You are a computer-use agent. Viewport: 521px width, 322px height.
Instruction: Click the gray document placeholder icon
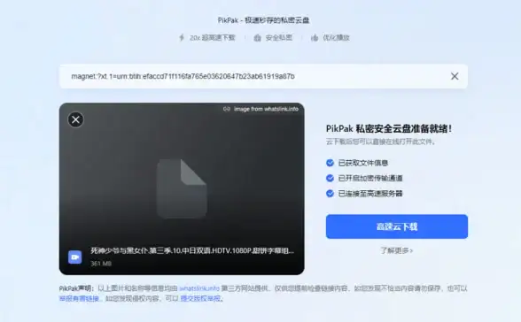[182, 188]
